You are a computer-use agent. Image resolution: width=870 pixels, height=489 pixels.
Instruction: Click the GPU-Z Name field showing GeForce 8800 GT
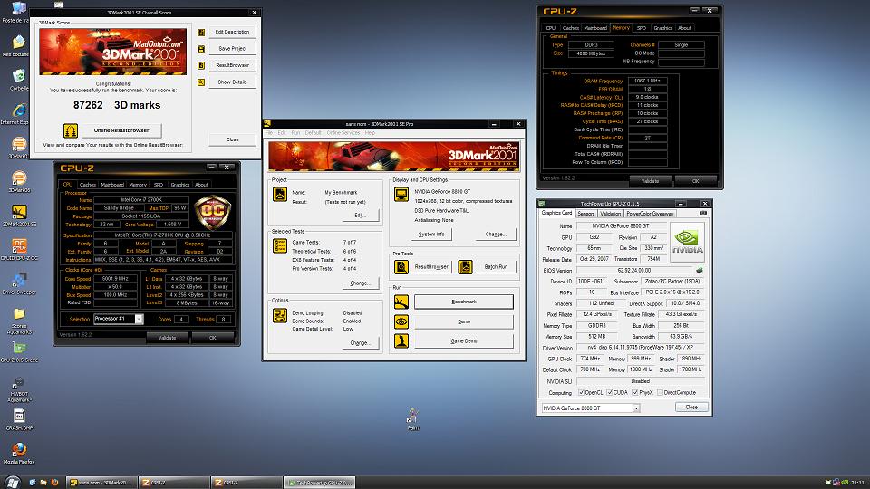pyautogui.click(x=622, y=225)
